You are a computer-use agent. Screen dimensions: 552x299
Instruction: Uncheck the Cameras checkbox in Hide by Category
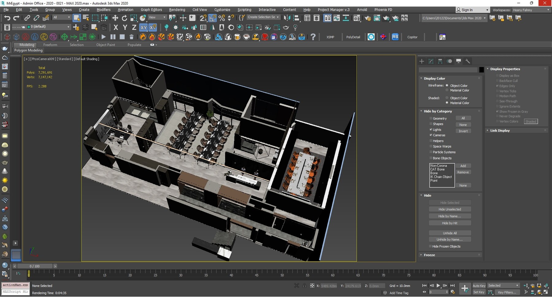(431, 135)
